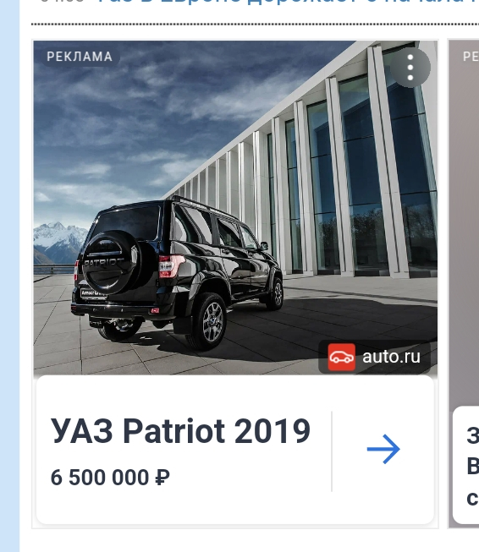Click the light-blue page margin on the left

click(9, 276)
